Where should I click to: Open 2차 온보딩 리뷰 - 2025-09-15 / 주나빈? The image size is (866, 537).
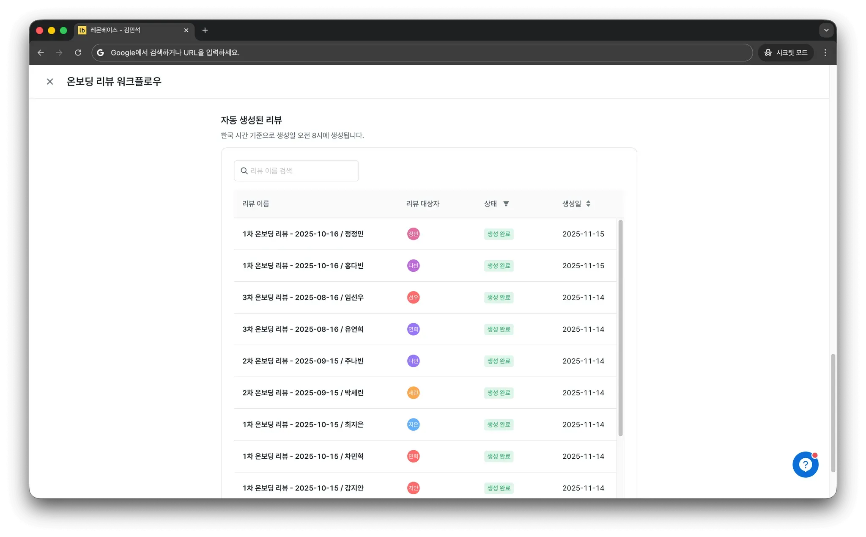coord(303,361)
